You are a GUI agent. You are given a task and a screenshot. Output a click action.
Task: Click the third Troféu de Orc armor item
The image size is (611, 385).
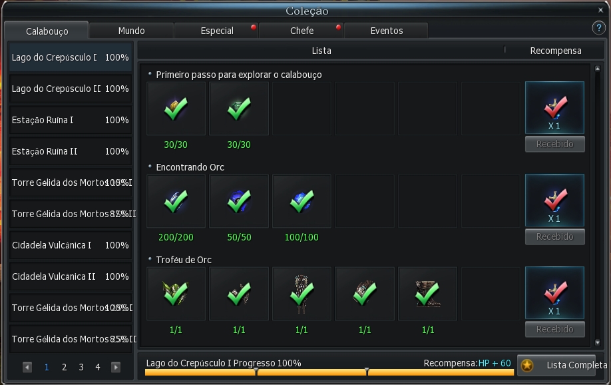[302, 294]
